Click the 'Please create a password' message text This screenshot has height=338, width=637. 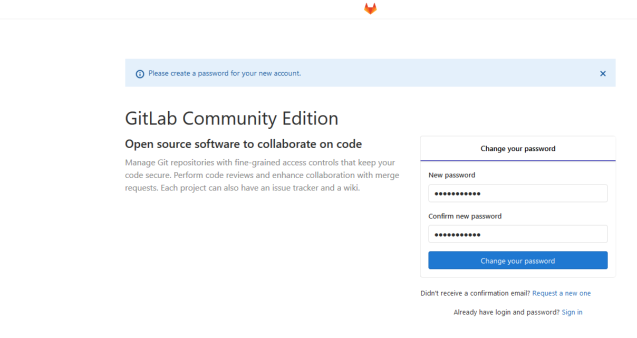[225, 73]
